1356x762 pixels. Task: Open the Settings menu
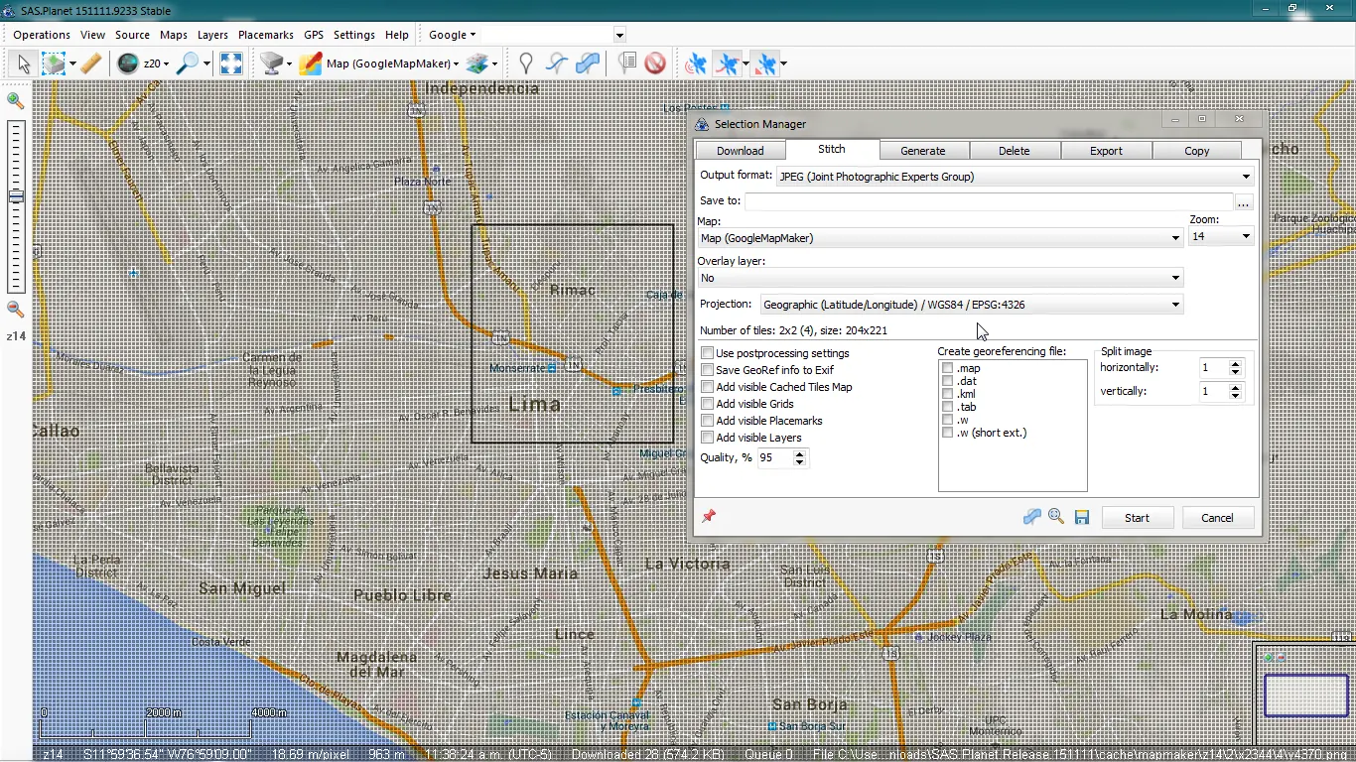click(354, 35)
